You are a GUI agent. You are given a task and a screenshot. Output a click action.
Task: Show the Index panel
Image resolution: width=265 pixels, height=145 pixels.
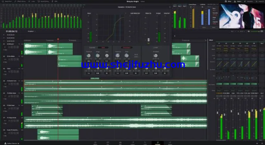(32, 1)
